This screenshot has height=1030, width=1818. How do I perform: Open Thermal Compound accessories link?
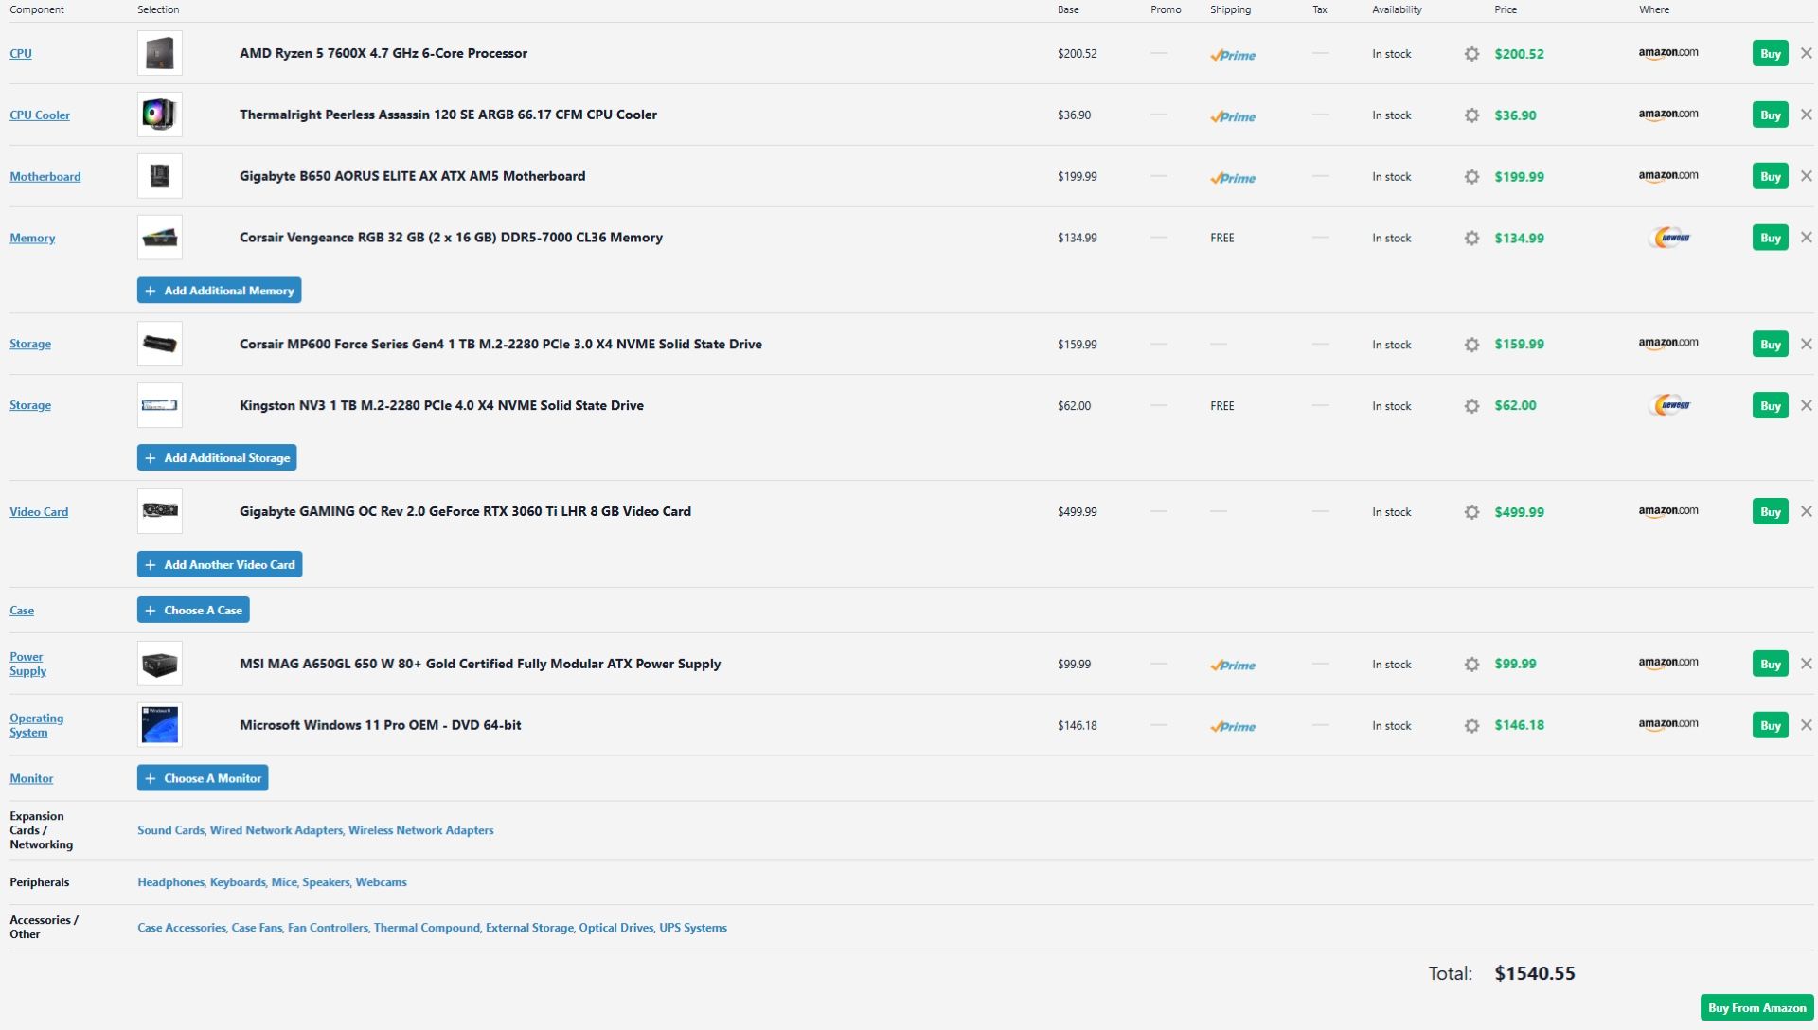[426, 928]
